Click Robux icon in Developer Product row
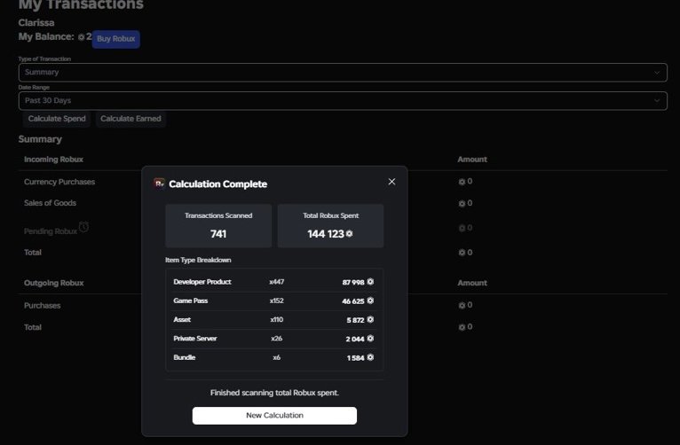The image size is (680, 445). pos(370,282)
